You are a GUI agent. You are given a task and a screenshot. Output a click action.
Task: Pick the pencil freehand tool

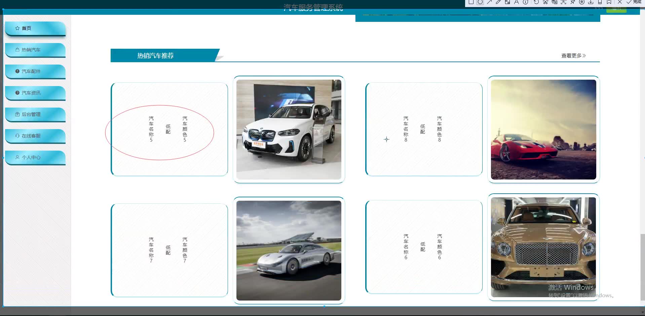click(498, 2)
